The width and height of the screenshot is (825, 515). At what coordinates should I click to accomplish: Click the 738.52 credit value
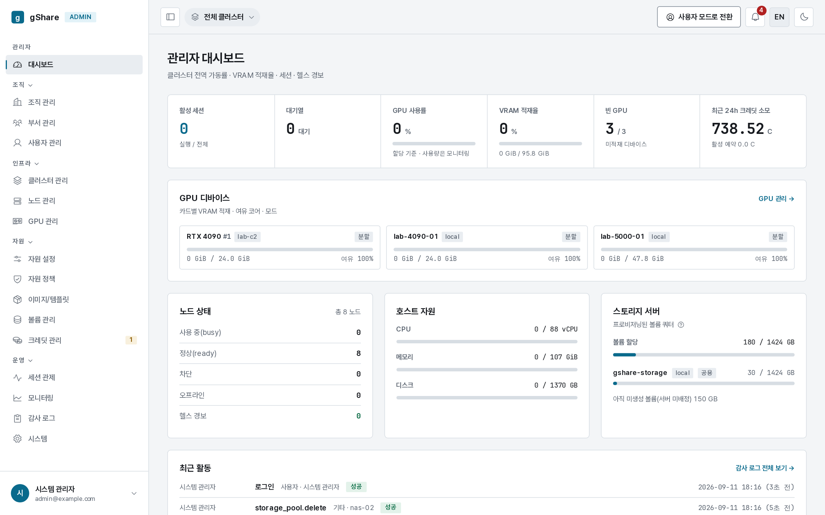coord(738,129)
